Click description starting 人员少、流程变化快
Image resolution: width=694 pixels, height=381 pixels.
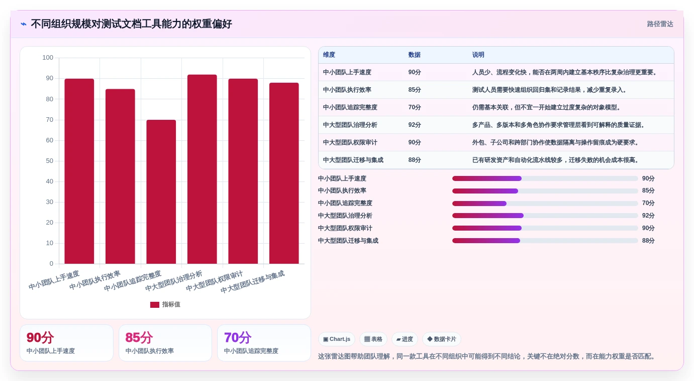pos(565,72)
